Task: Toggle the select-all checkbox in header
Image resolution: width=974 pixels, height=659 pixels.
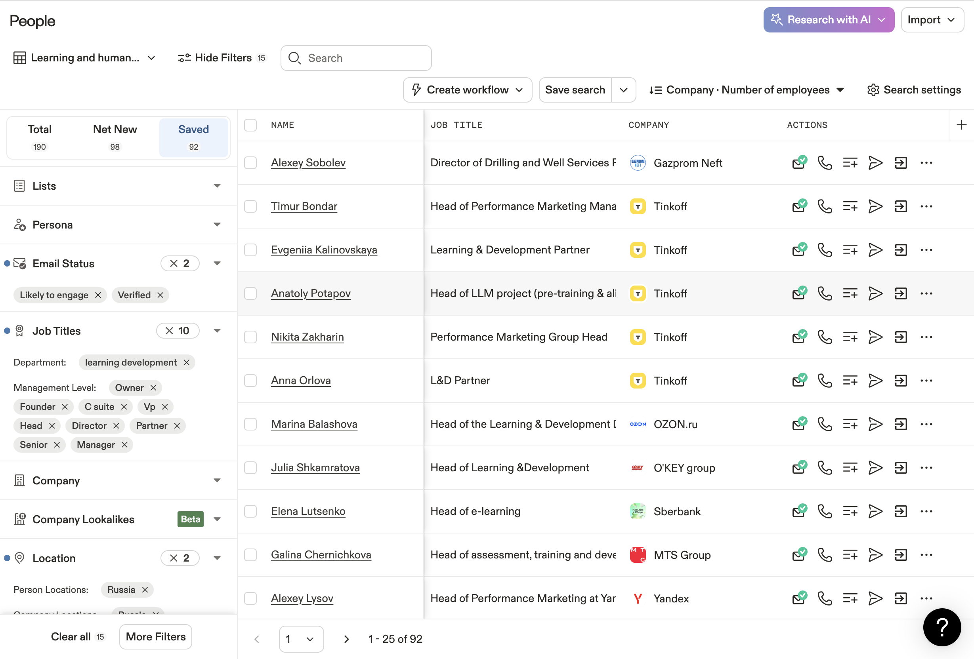Action: (250, 125)
